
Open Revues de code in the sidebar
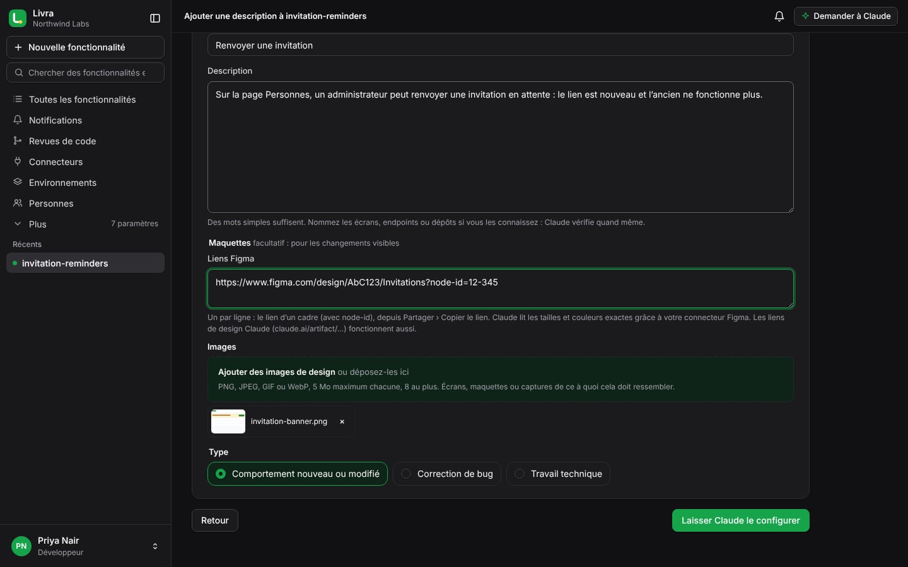tap(85, 141)
